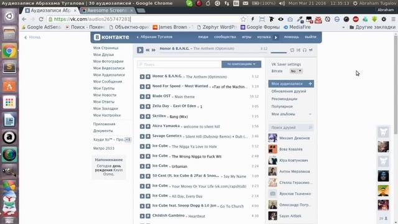398x224 pixels.
Task: Bookmark this page with the star icon
Action: click(x=243, y=19)
